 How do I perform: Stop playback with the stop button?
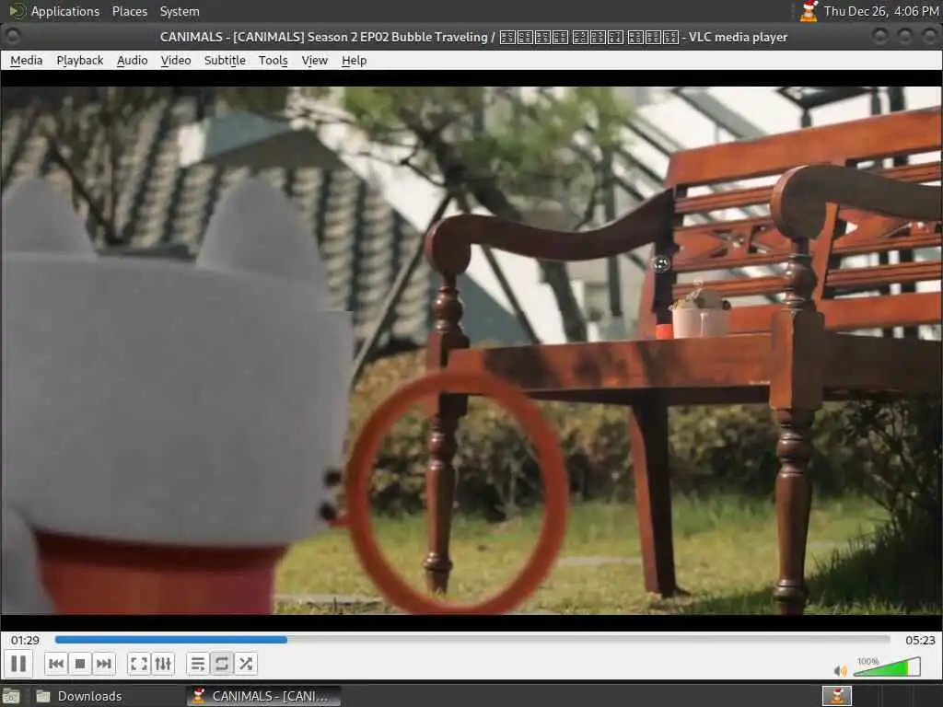[80, 664]
